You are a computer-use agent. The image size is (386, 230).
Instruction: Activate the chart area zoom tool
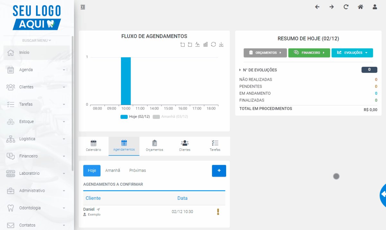pyautogui.click(x=182, y=45)
